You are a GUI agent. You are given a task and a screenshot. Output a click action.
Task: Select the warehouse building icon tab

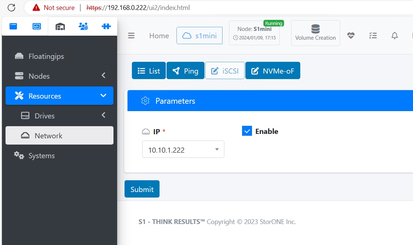[x=60, y=26]
